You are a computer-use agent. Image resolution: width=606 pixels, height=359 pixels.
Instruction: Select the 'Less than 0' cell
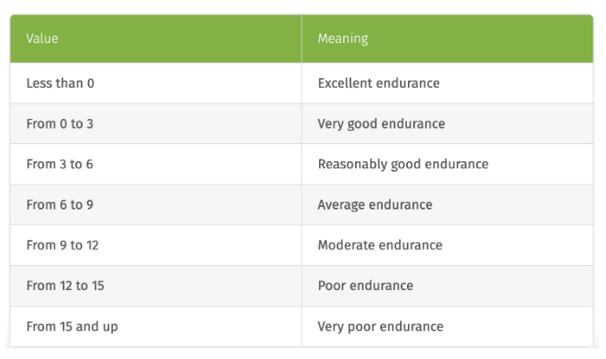(156, 83)
